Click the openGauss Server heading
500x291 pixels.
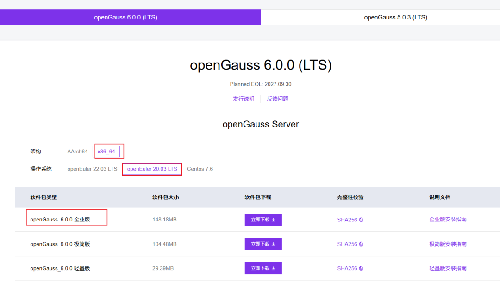point(261,124)
